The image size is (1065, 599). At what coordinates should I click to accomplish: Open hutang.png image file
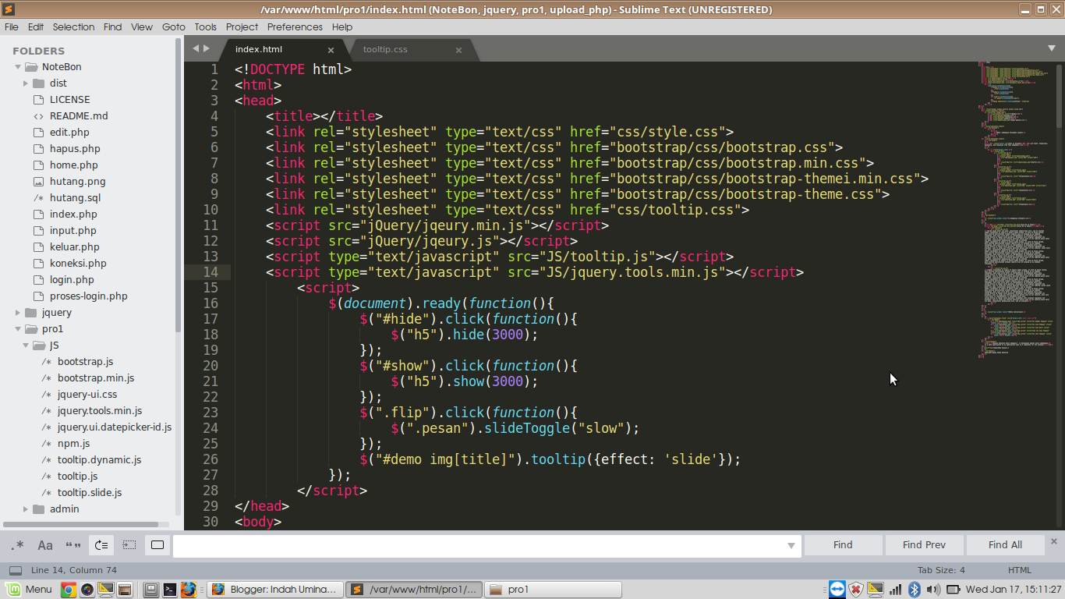point(77,182)
